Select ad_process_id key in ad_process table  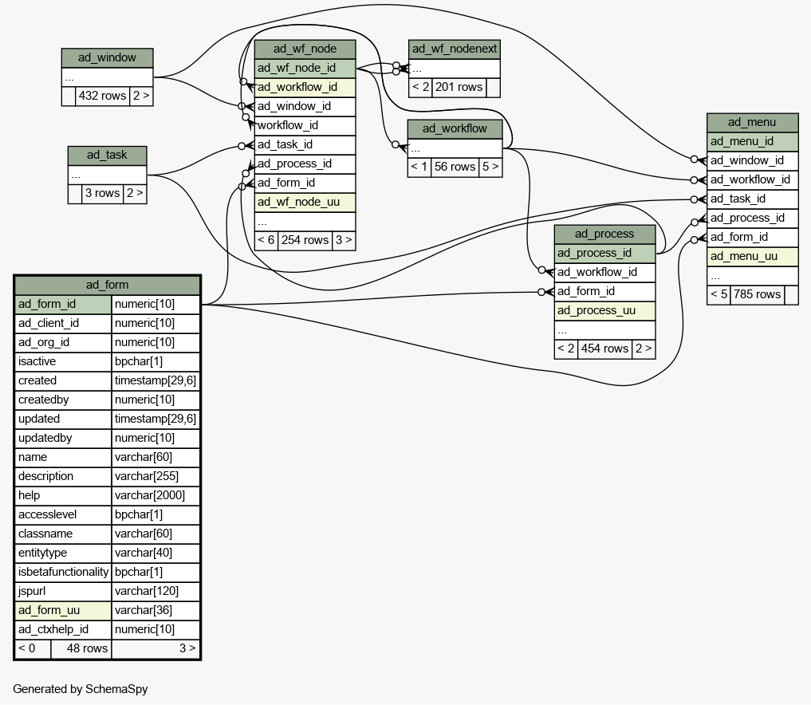point(604,253)
